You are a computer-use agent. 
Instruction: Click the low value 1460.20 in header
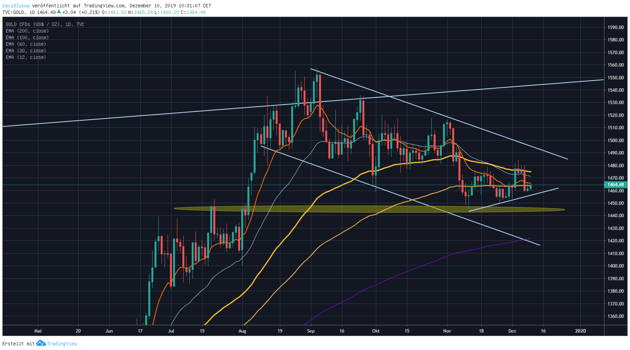coord(170,12)
